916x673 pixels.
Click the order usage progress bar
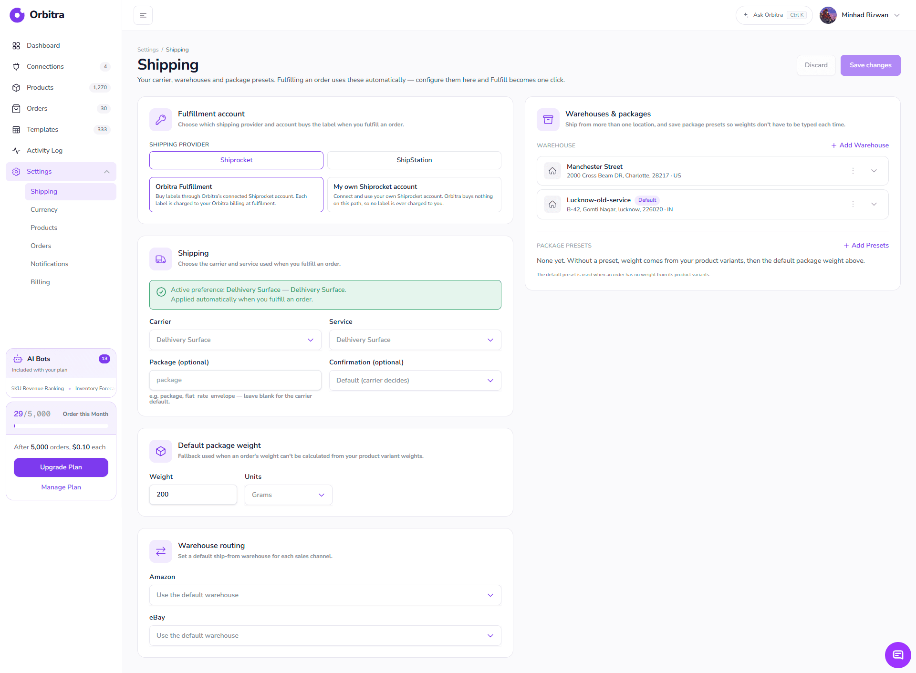tap(61, 426)
